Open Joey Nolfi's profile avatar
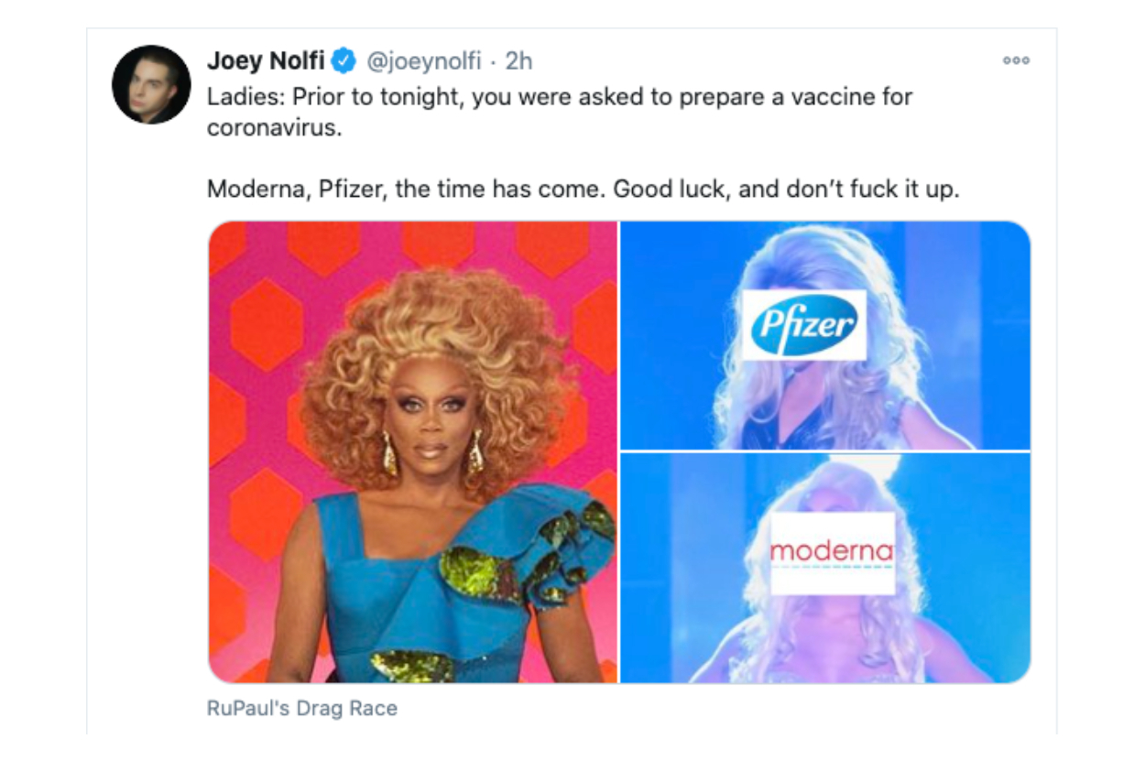This screenshot has width=1145, height=760. click(151, 84)
